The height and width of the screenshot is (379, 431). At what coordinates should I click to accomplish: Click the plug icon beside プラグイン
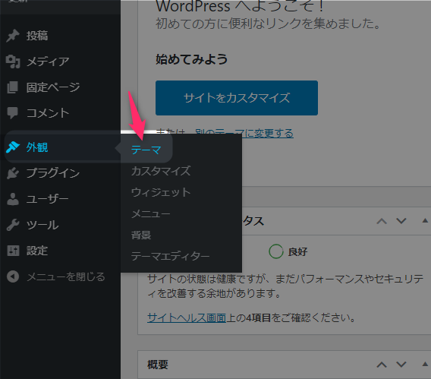pos(13,173)
